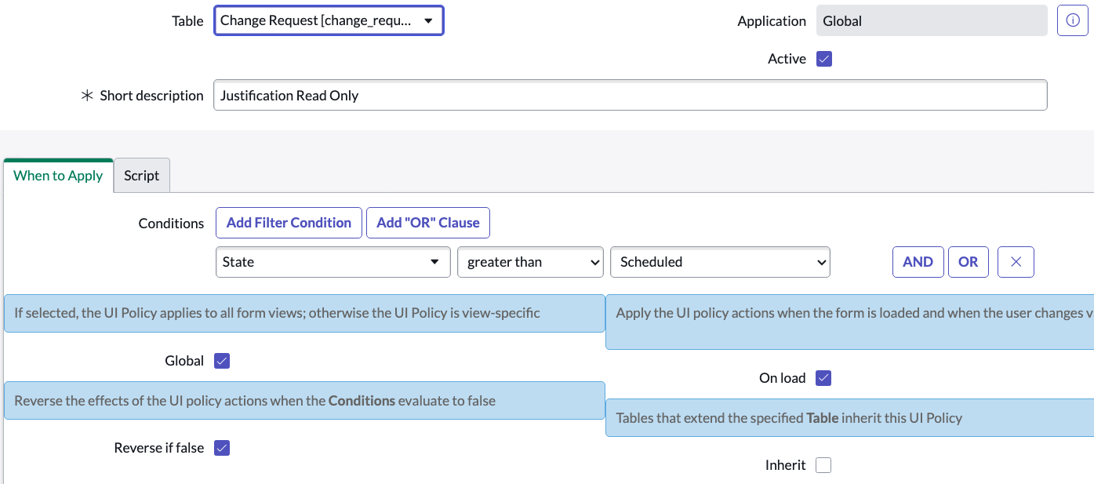Uncheck Reverse if false
The image size is (1094, 484).
coord(222,447)
